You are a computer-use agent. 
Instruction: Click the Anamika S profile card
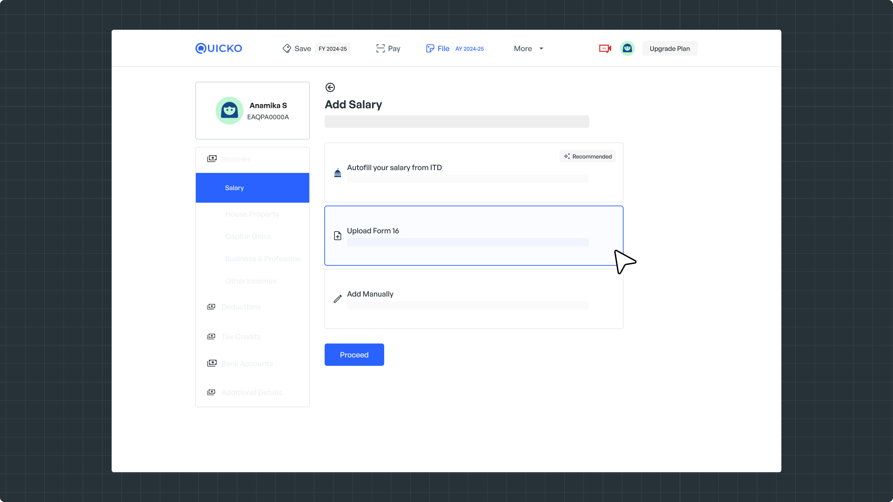(x=252, y=111)
